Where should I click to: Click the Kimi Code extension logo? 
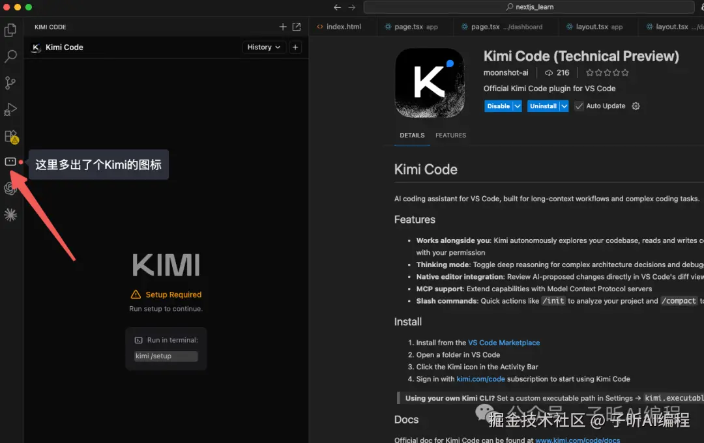pyautogui.click(x=430, y=83)
